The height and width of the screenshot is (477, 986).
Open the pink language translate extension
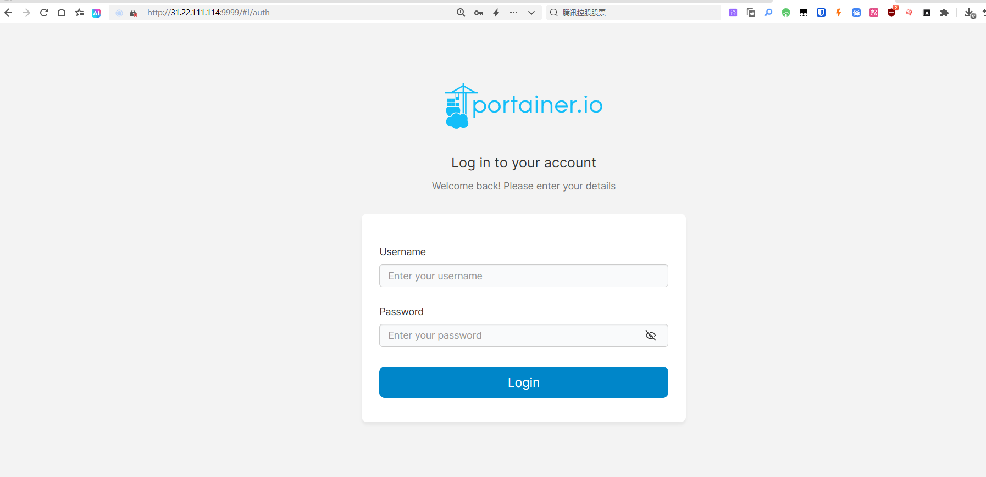point(874,13)
